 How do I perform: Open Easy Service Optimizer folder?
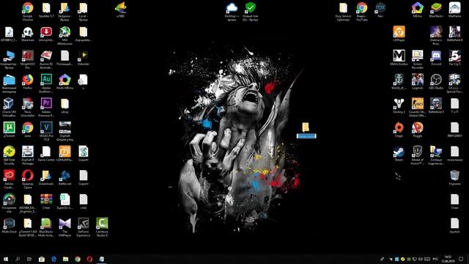click(343, 12)
